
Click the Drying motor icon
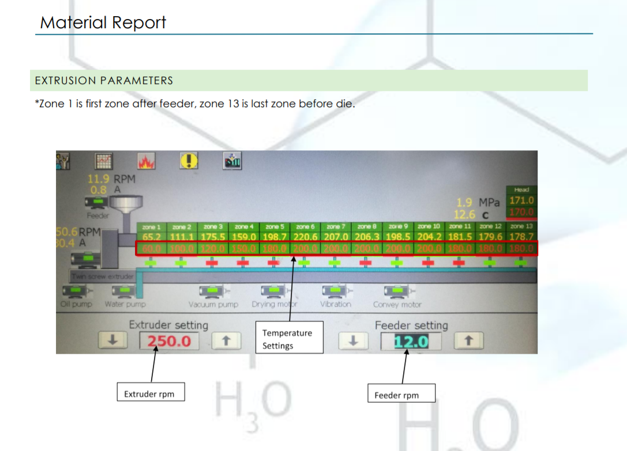click(x=273, y=293)
